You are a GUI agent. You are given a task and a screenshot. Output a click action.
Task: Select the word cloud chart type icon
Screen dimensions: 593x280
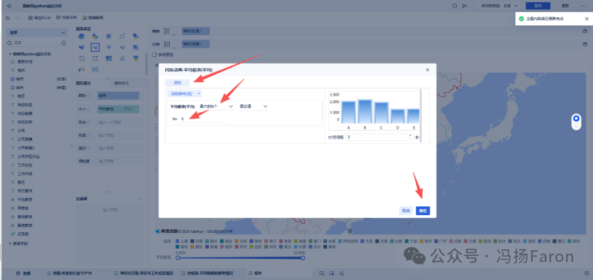click(x=122, y=58)
